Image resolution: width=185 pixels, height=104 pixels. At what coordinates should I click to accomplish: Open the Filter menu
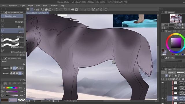coord(45,5)
